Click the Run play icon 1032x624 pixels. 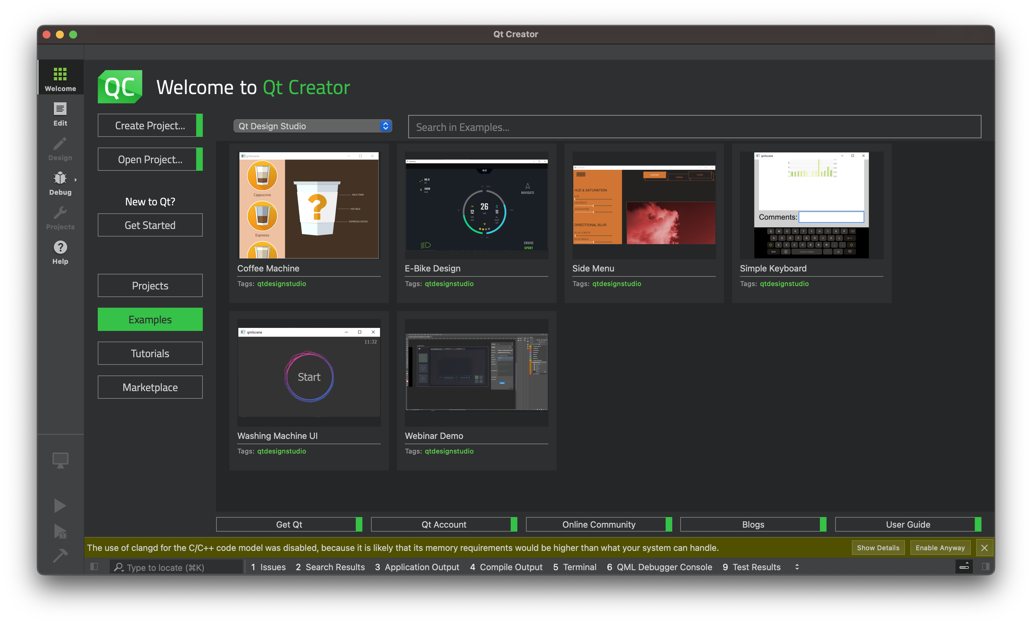point(60,506)
